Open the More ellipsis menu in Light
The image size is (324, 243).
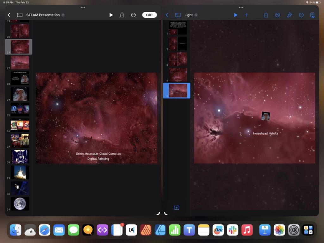point(302,15)
